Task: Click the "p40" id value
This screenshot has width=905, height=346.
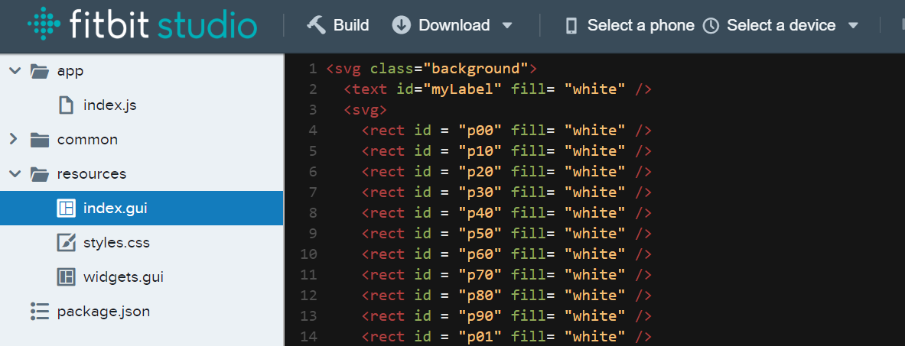Action: point(480,213)
